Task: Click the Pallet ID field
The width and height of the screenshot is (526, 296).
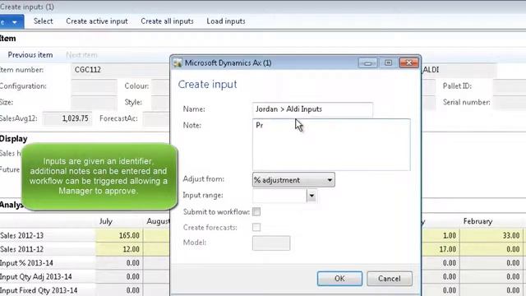Action: (510, 86)
